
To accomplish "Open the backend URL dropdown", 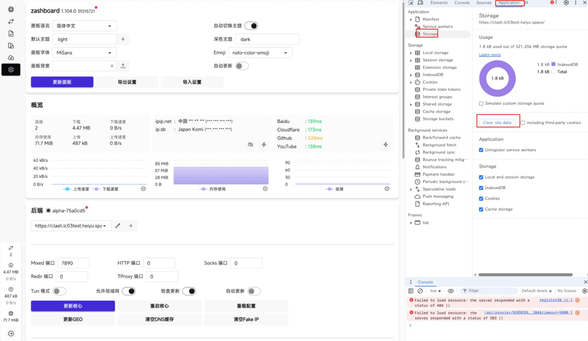I will 71,226.
